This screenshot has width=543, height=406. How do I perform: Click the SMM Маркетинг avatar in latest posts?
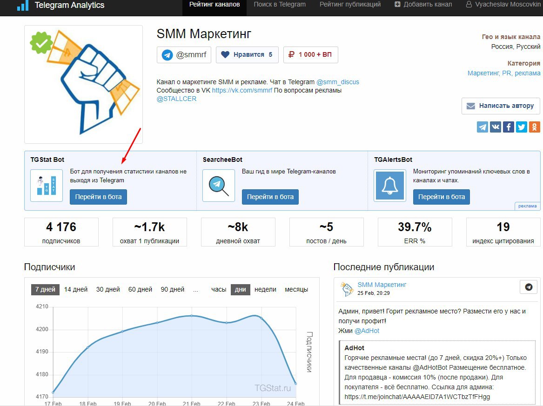(347, 289)
